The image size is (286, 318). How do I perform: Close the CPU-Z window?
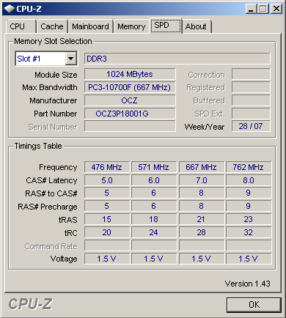point(276,9)
